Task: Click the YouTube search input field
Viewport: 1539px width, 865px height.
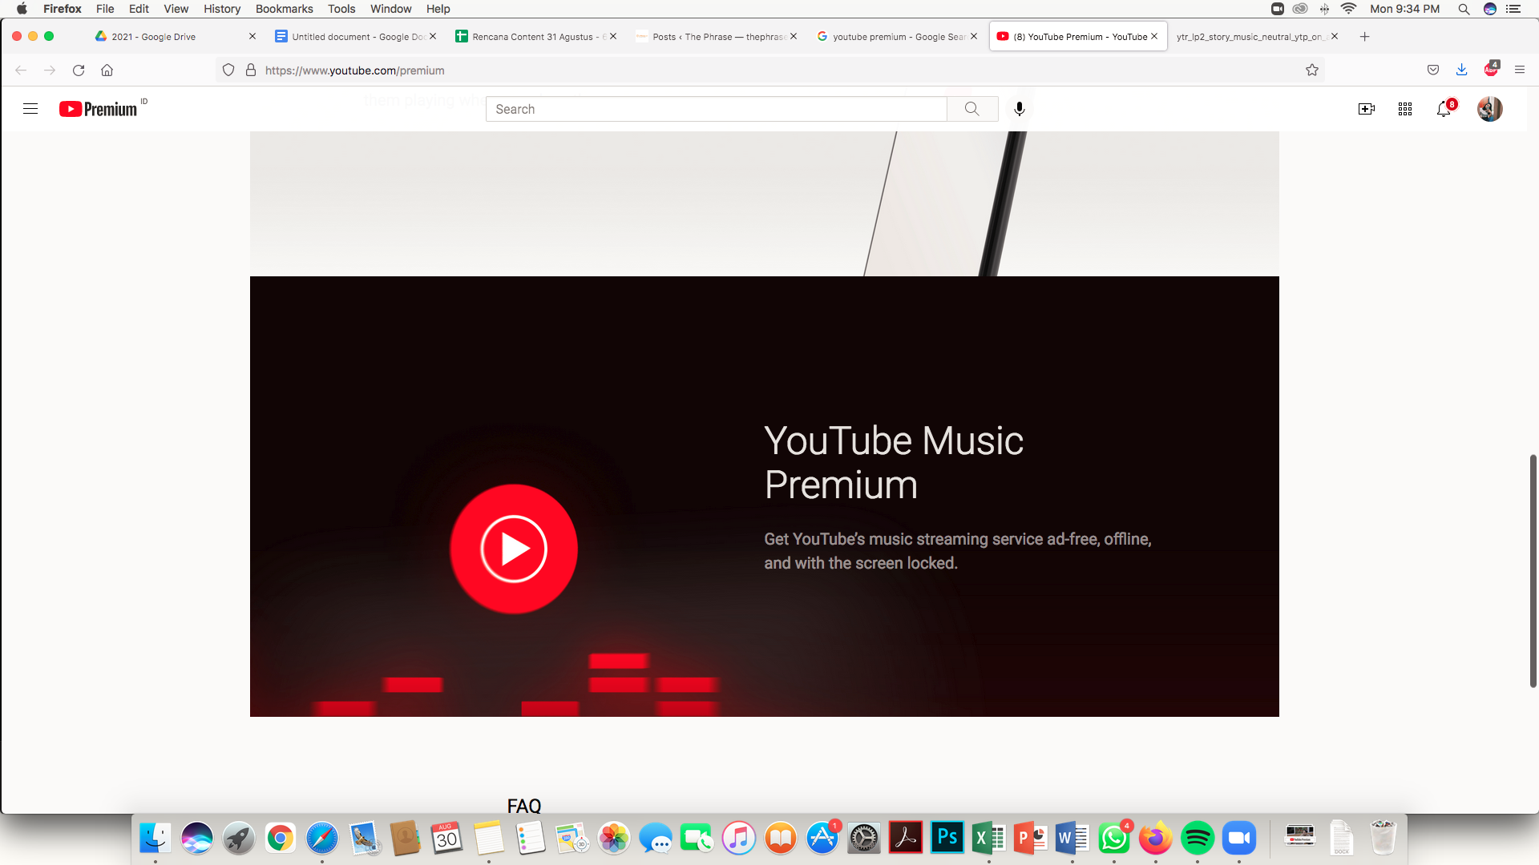Action: (716, 109)
